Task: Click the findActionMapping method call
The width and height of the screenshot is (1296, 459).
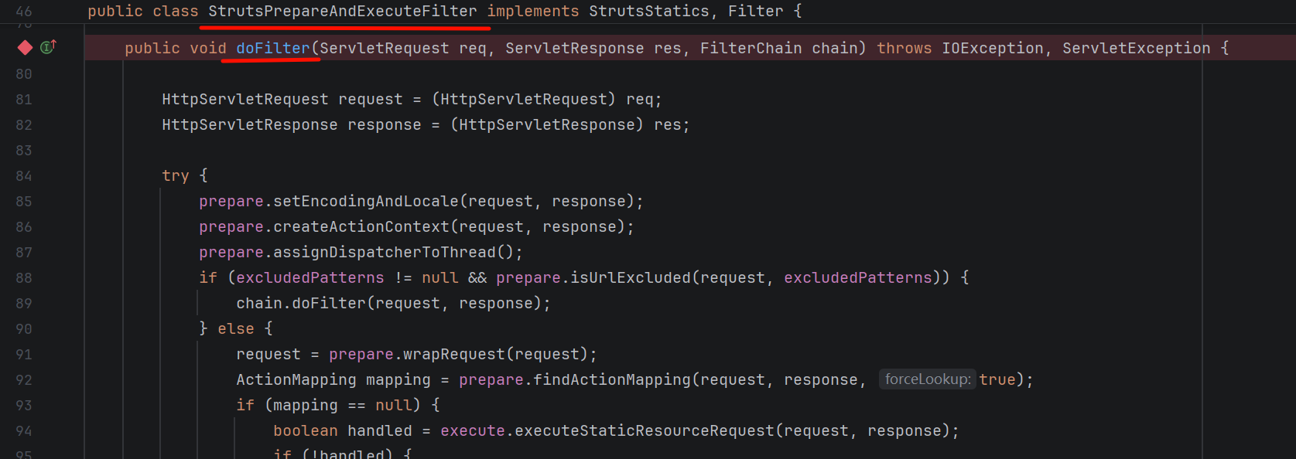Action: tap(612, 380)
